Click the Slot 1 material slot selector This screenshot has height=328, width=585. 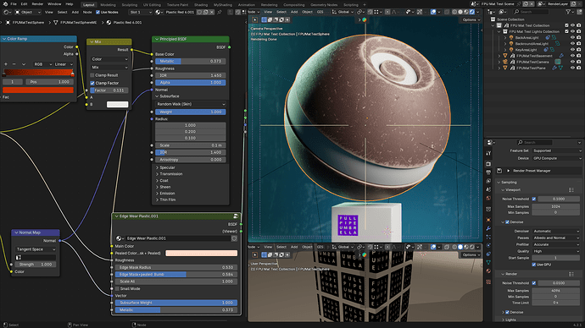coord(140,12)
